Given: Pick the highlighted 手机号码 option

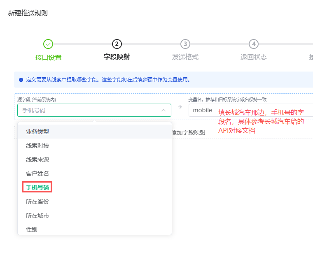Looking at the screenshot, I should [x=95, y=188].
